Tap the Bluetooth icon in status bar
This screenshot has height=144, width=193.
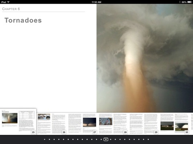180,2
